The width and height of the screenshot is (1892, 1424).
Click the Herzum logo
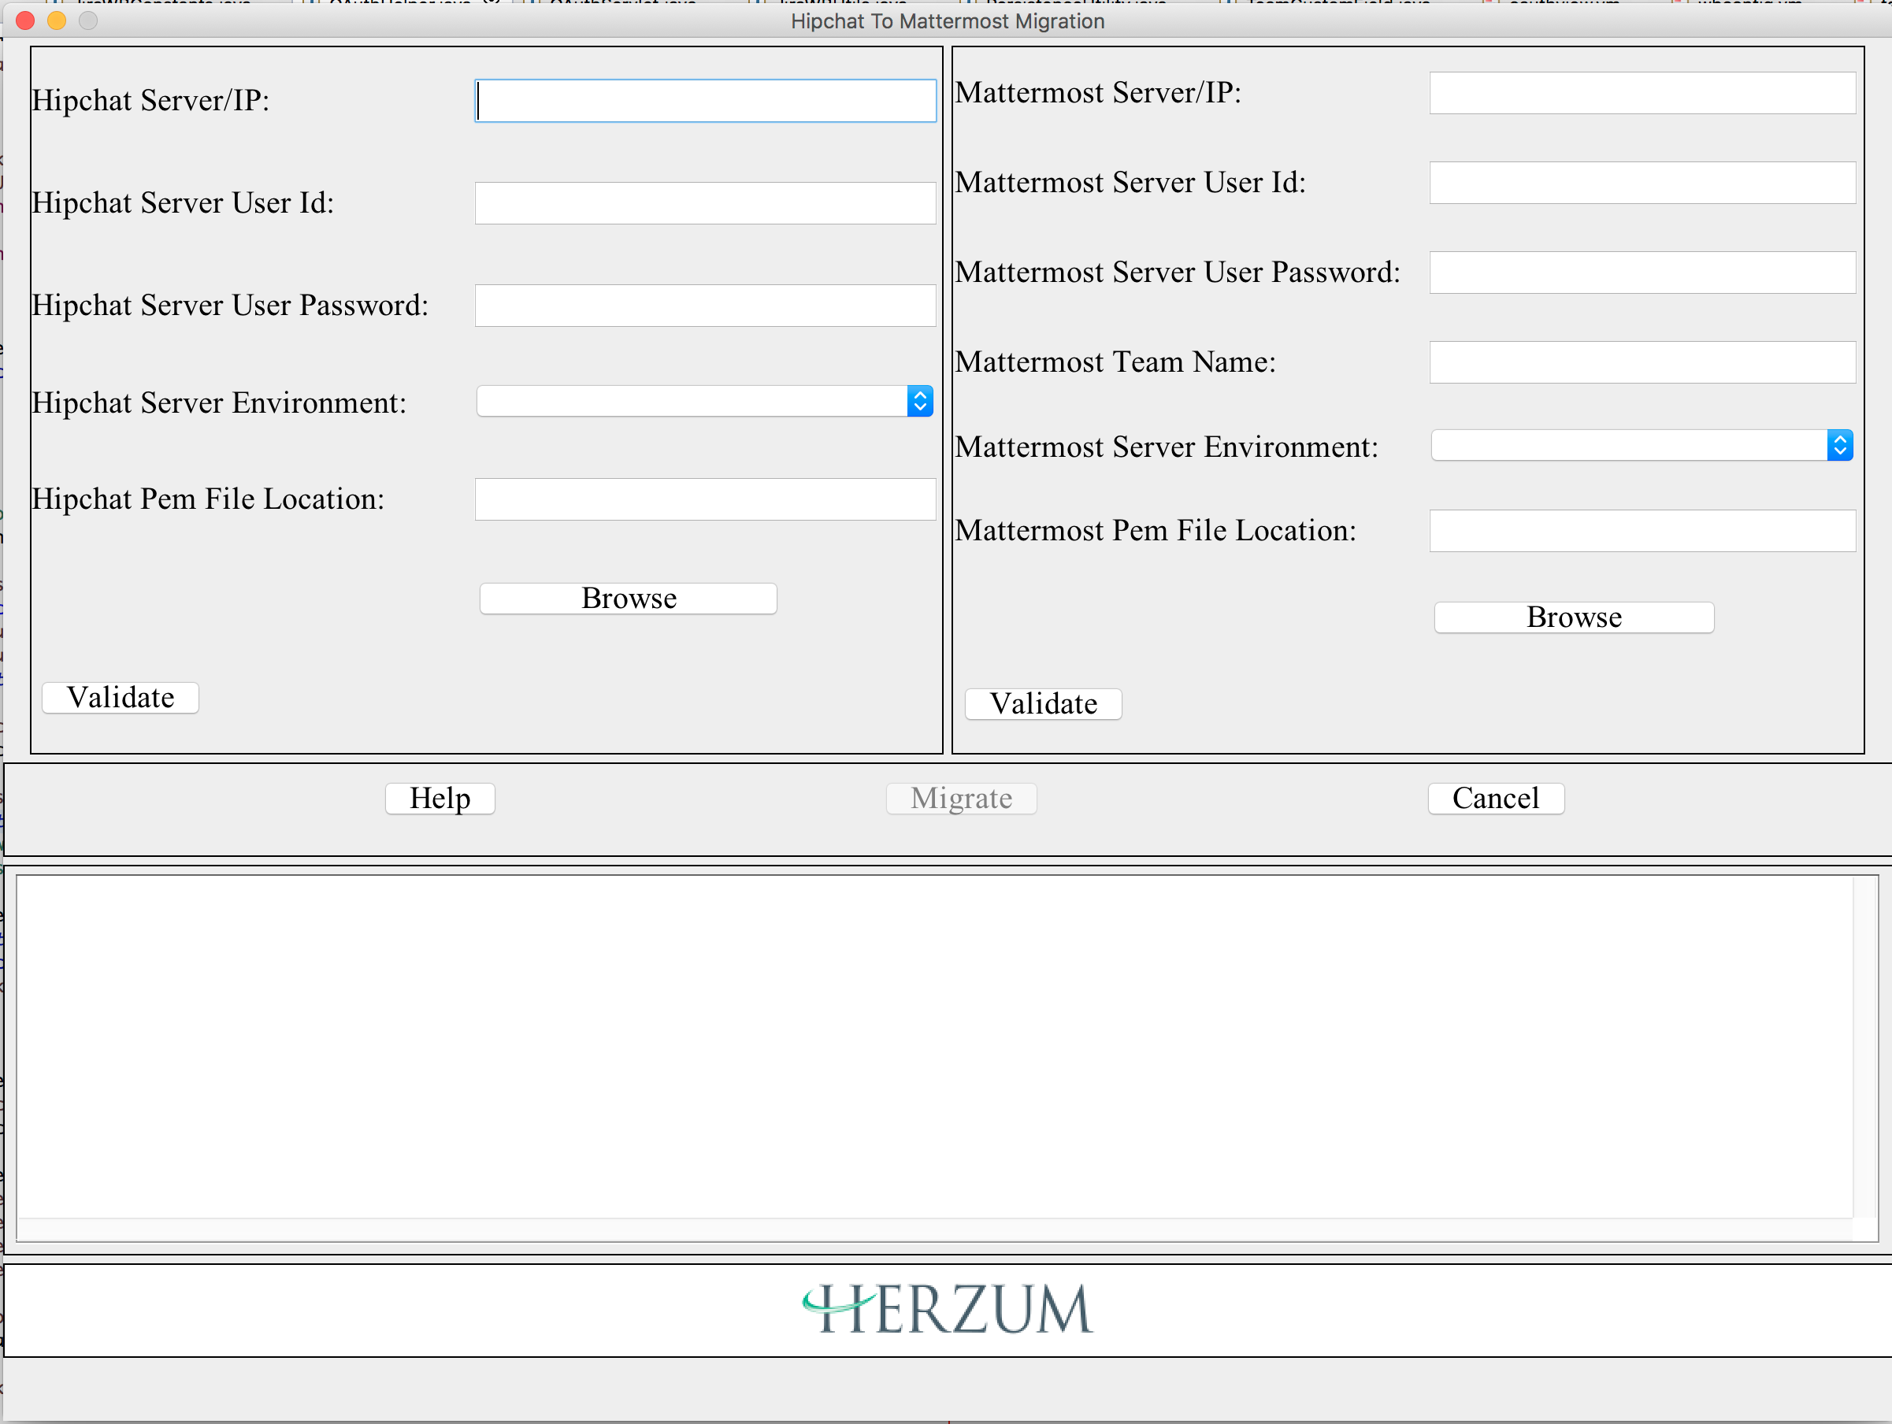coord(948,1309)
